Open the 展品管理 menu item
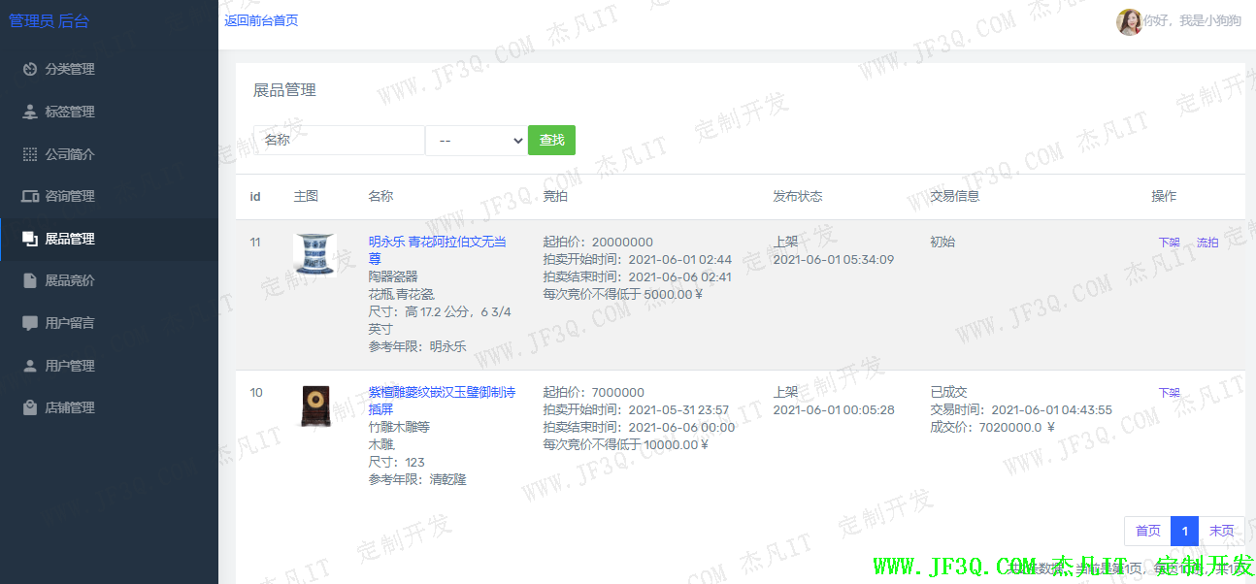 coord(70,239)
